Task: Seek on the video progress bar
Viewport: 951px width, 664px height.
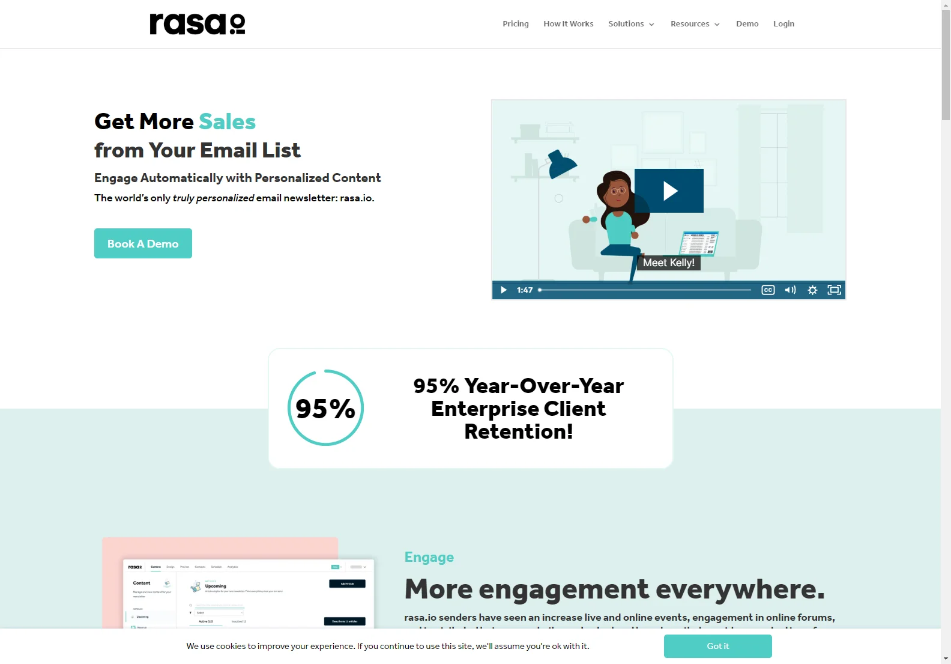Action: point(645,290)
